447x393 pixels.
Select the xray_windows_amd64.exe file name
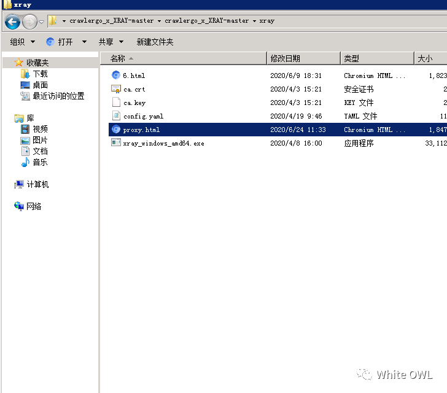[163, 144]
